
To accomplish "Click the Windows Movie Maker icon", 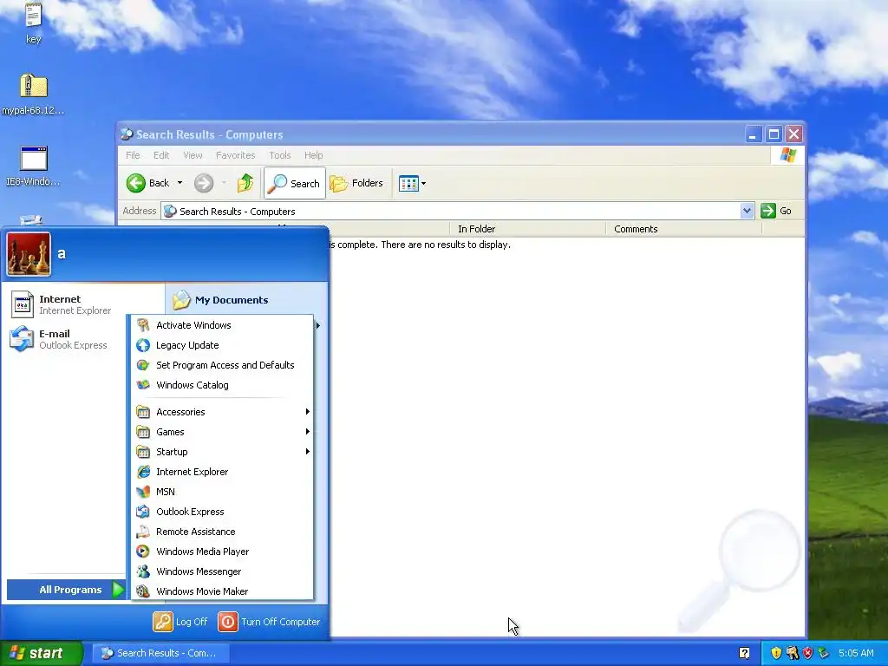I will 143,591.
